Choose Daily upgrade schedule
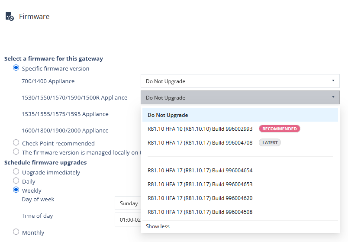The width and height of the screenshot is (348, 242). point(16,181)
